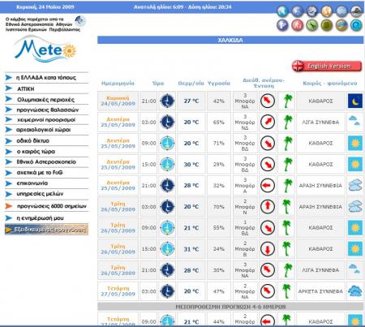Image resolution: width=365 pixels, height=327 pixels.
Task: Click the Κυριακή 24/05/2009 date cell
Action: [118, 101]
